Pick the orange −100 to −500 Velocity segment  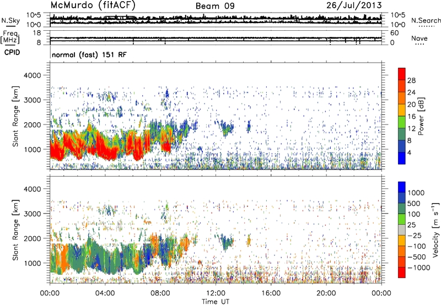pyautogui.click(x=402, y=252)
